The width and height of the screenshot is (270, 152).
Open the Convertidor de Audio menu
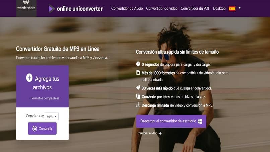127,8
